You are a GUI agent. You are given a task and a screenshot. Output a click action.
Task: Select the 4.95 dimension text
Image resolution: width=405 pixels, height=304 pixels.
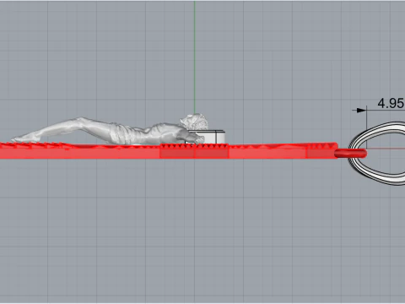click(x=391, y=103)
